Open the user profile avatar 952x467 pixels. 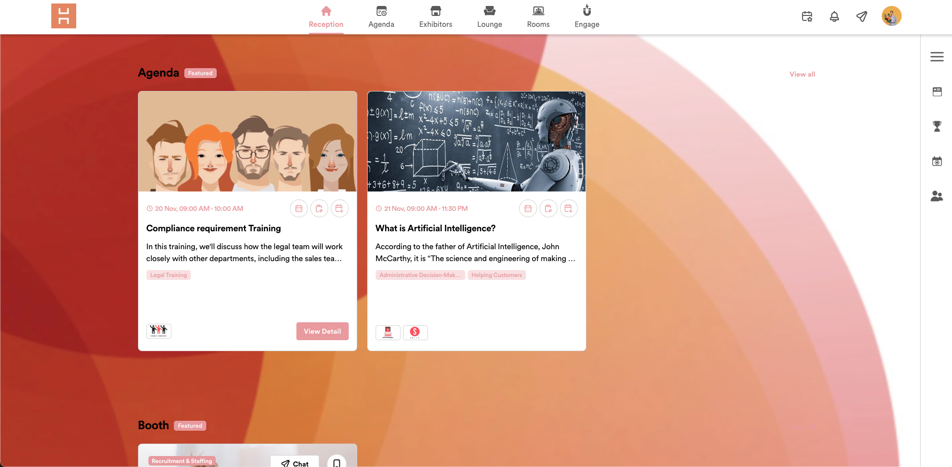(892, 16)
